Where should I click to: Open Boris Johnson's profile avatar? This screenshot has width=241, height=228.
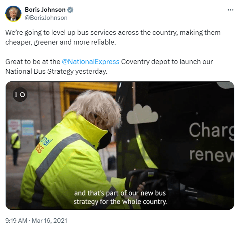13,14
